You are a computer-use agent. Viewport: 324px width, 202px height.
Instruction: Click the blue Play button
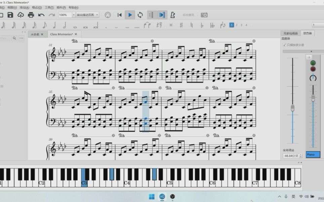[130, 15]
